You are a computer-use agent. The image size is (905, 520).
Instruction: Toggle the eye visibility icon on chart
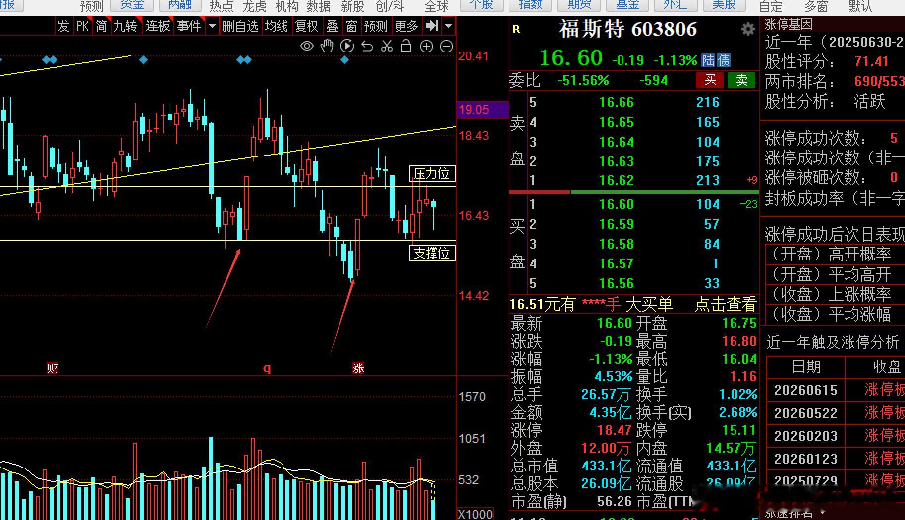point(307,46)
